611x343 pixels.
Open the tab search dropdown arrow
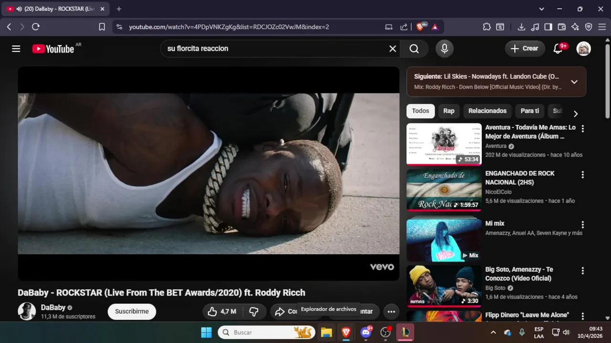(541, 9)
